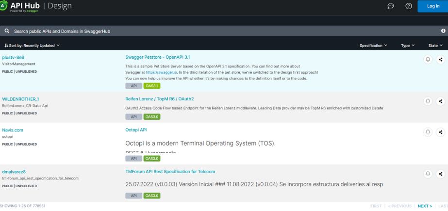Click the VisitorManagement text

pos(19,64)
